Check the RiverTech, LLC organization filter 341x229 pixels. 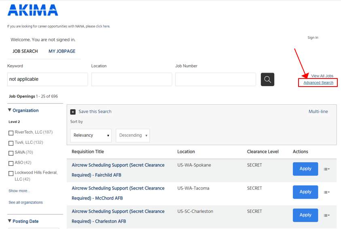click(11, 133)
